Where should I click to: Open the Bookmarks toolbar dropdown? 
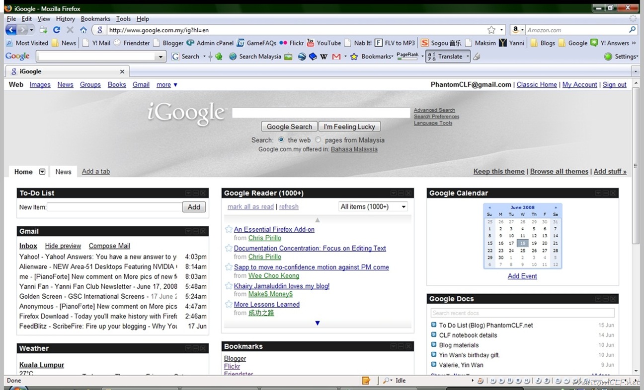tap(377, 57)
